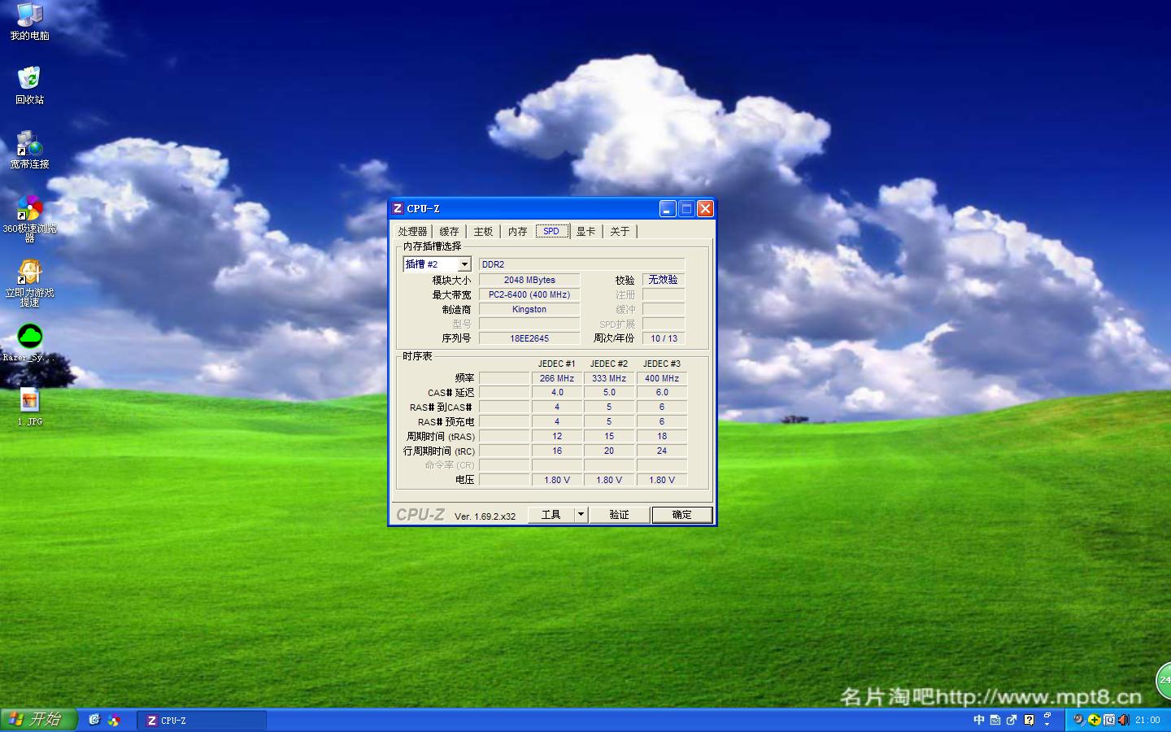
Task: Switch to the 内存 tab
Action: pos(517,232)
